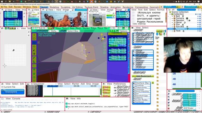Click the Suzanne mesh data icon in outliner
Viewport: 202px width, 113px height.
pos(187,29)
